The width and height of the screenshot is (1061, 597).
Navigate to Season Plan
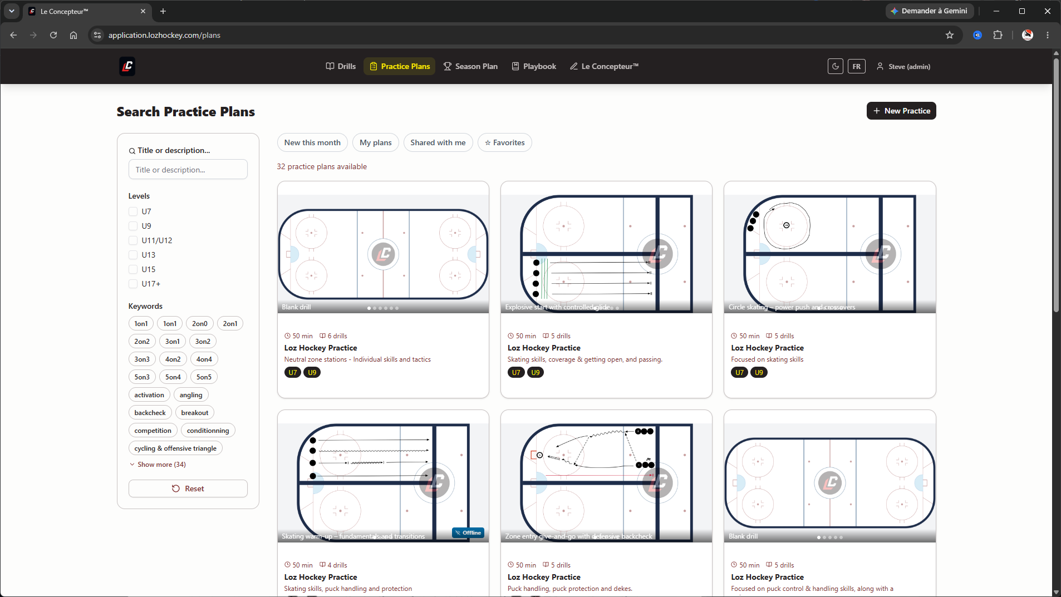coord(470,66)
